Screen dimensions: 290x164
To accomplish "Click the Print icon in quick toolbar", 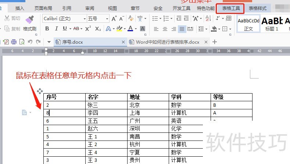I will pyautogui.click(x=14, y=42).
